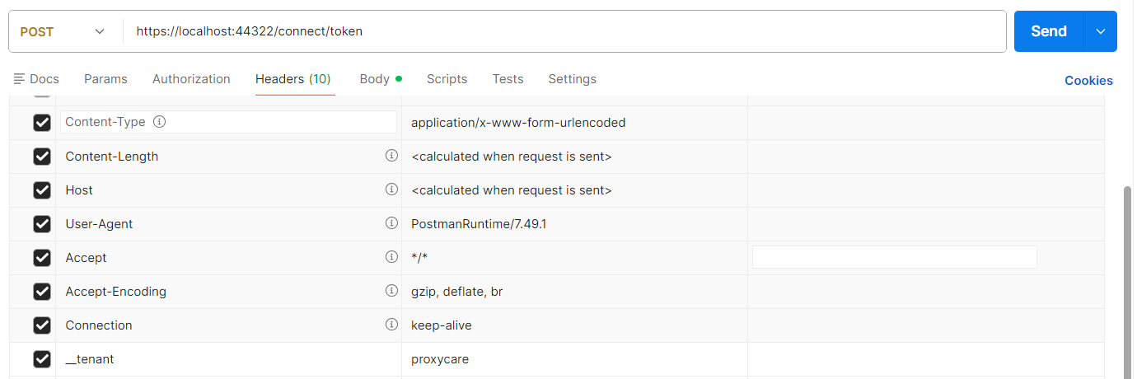The height and width of the screenshot is (379, 1137).
Task: Open the Docs panel icon
Action: pos(19,79)
